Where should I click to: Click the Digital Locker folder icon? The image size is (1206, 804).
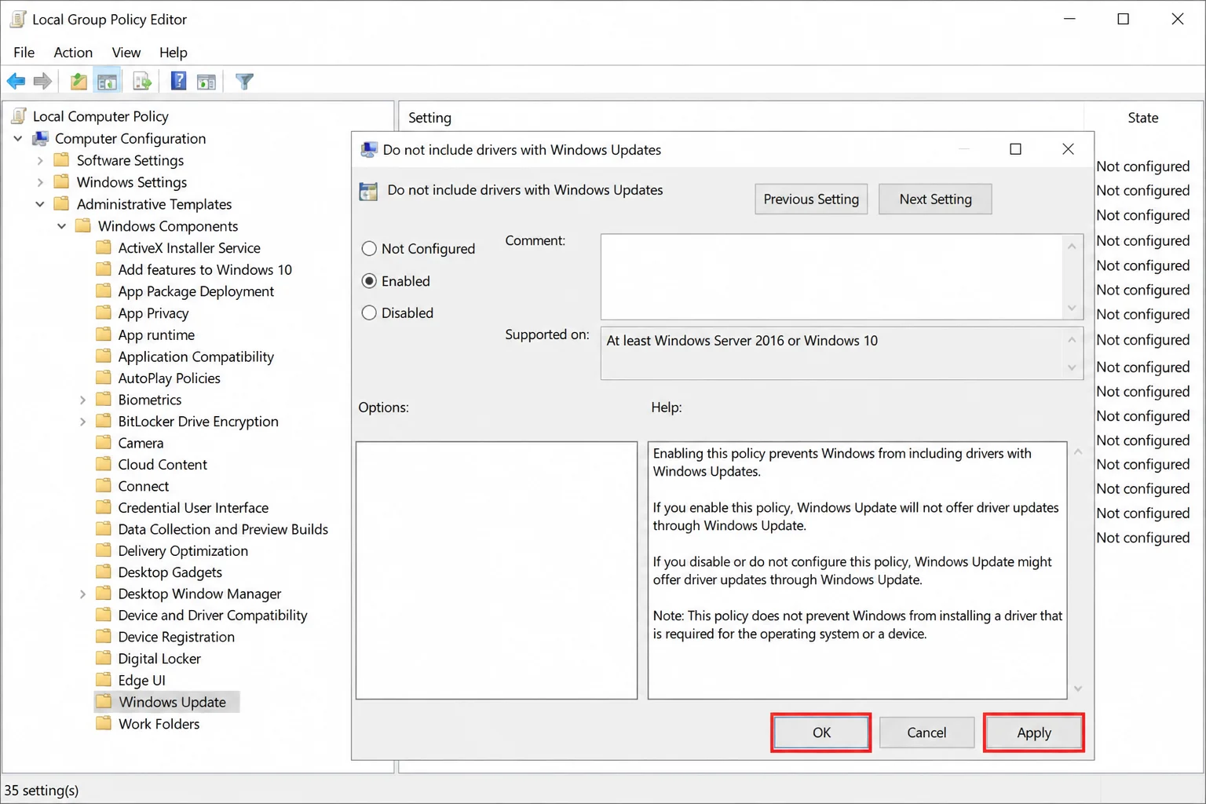tap(104, 658)
